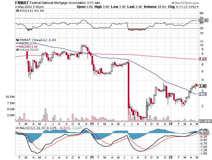Click the MA(50) price tag 2.74
Image resolution: width=212 pixels, height=160 pixels.
[x=203, y=94]
